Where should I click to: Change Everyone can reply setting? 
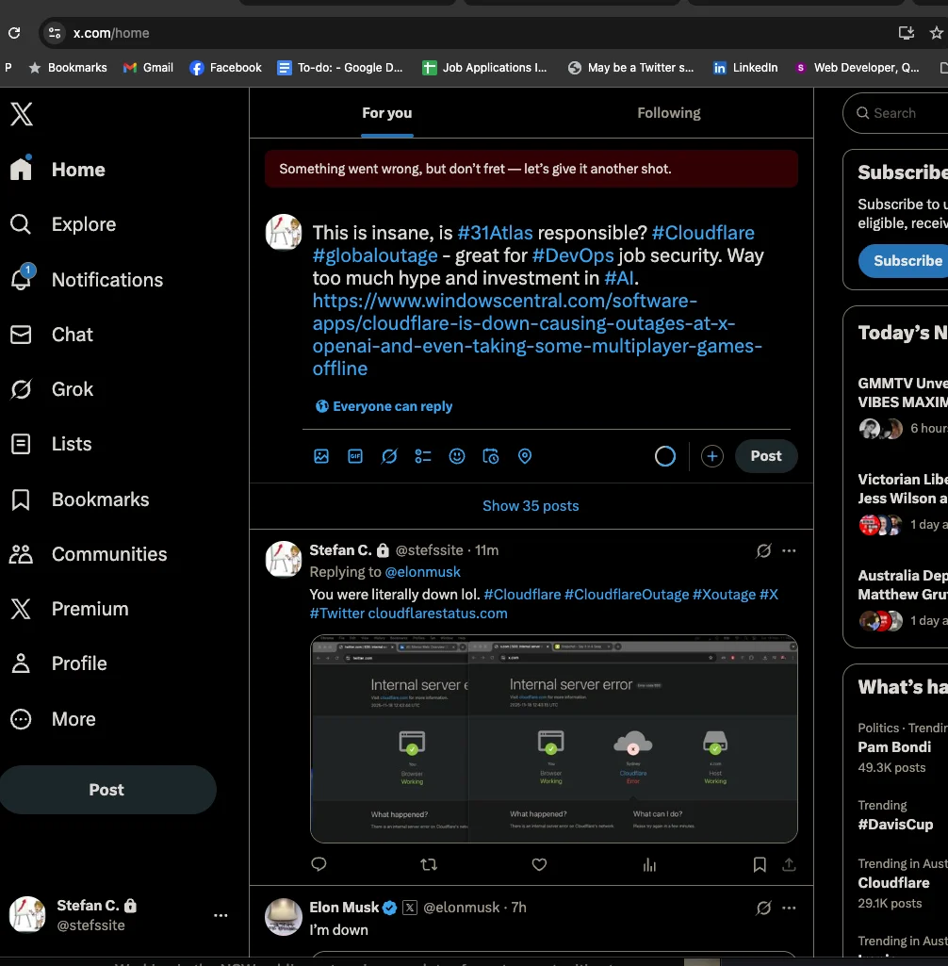tap(384, 406)
